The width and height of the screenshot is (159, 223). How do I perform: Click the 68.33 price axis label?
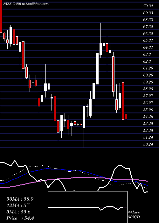pyautogui.click(x=148, y=20)
